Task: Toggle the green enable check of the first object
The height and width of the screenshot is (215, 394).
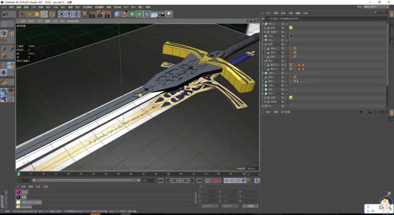Action: [x=287, y=24]
